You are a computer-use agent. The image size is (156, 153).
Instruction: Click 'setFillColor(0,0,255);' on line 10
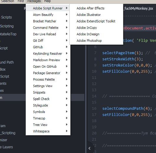coord(127,71)
